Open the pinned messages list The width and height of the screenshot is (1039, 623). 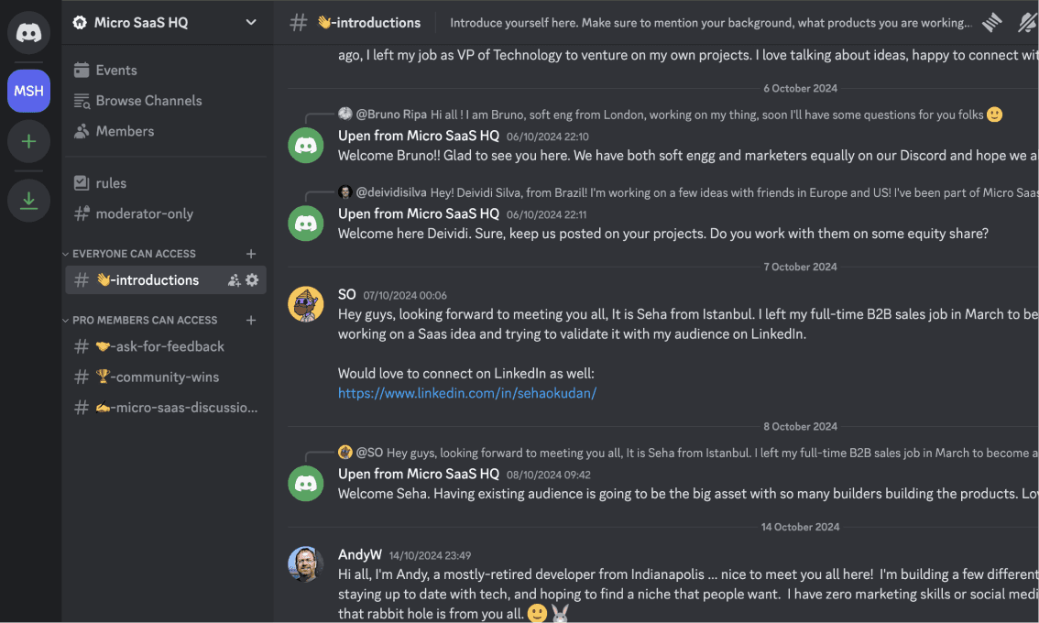click(992, 23)
